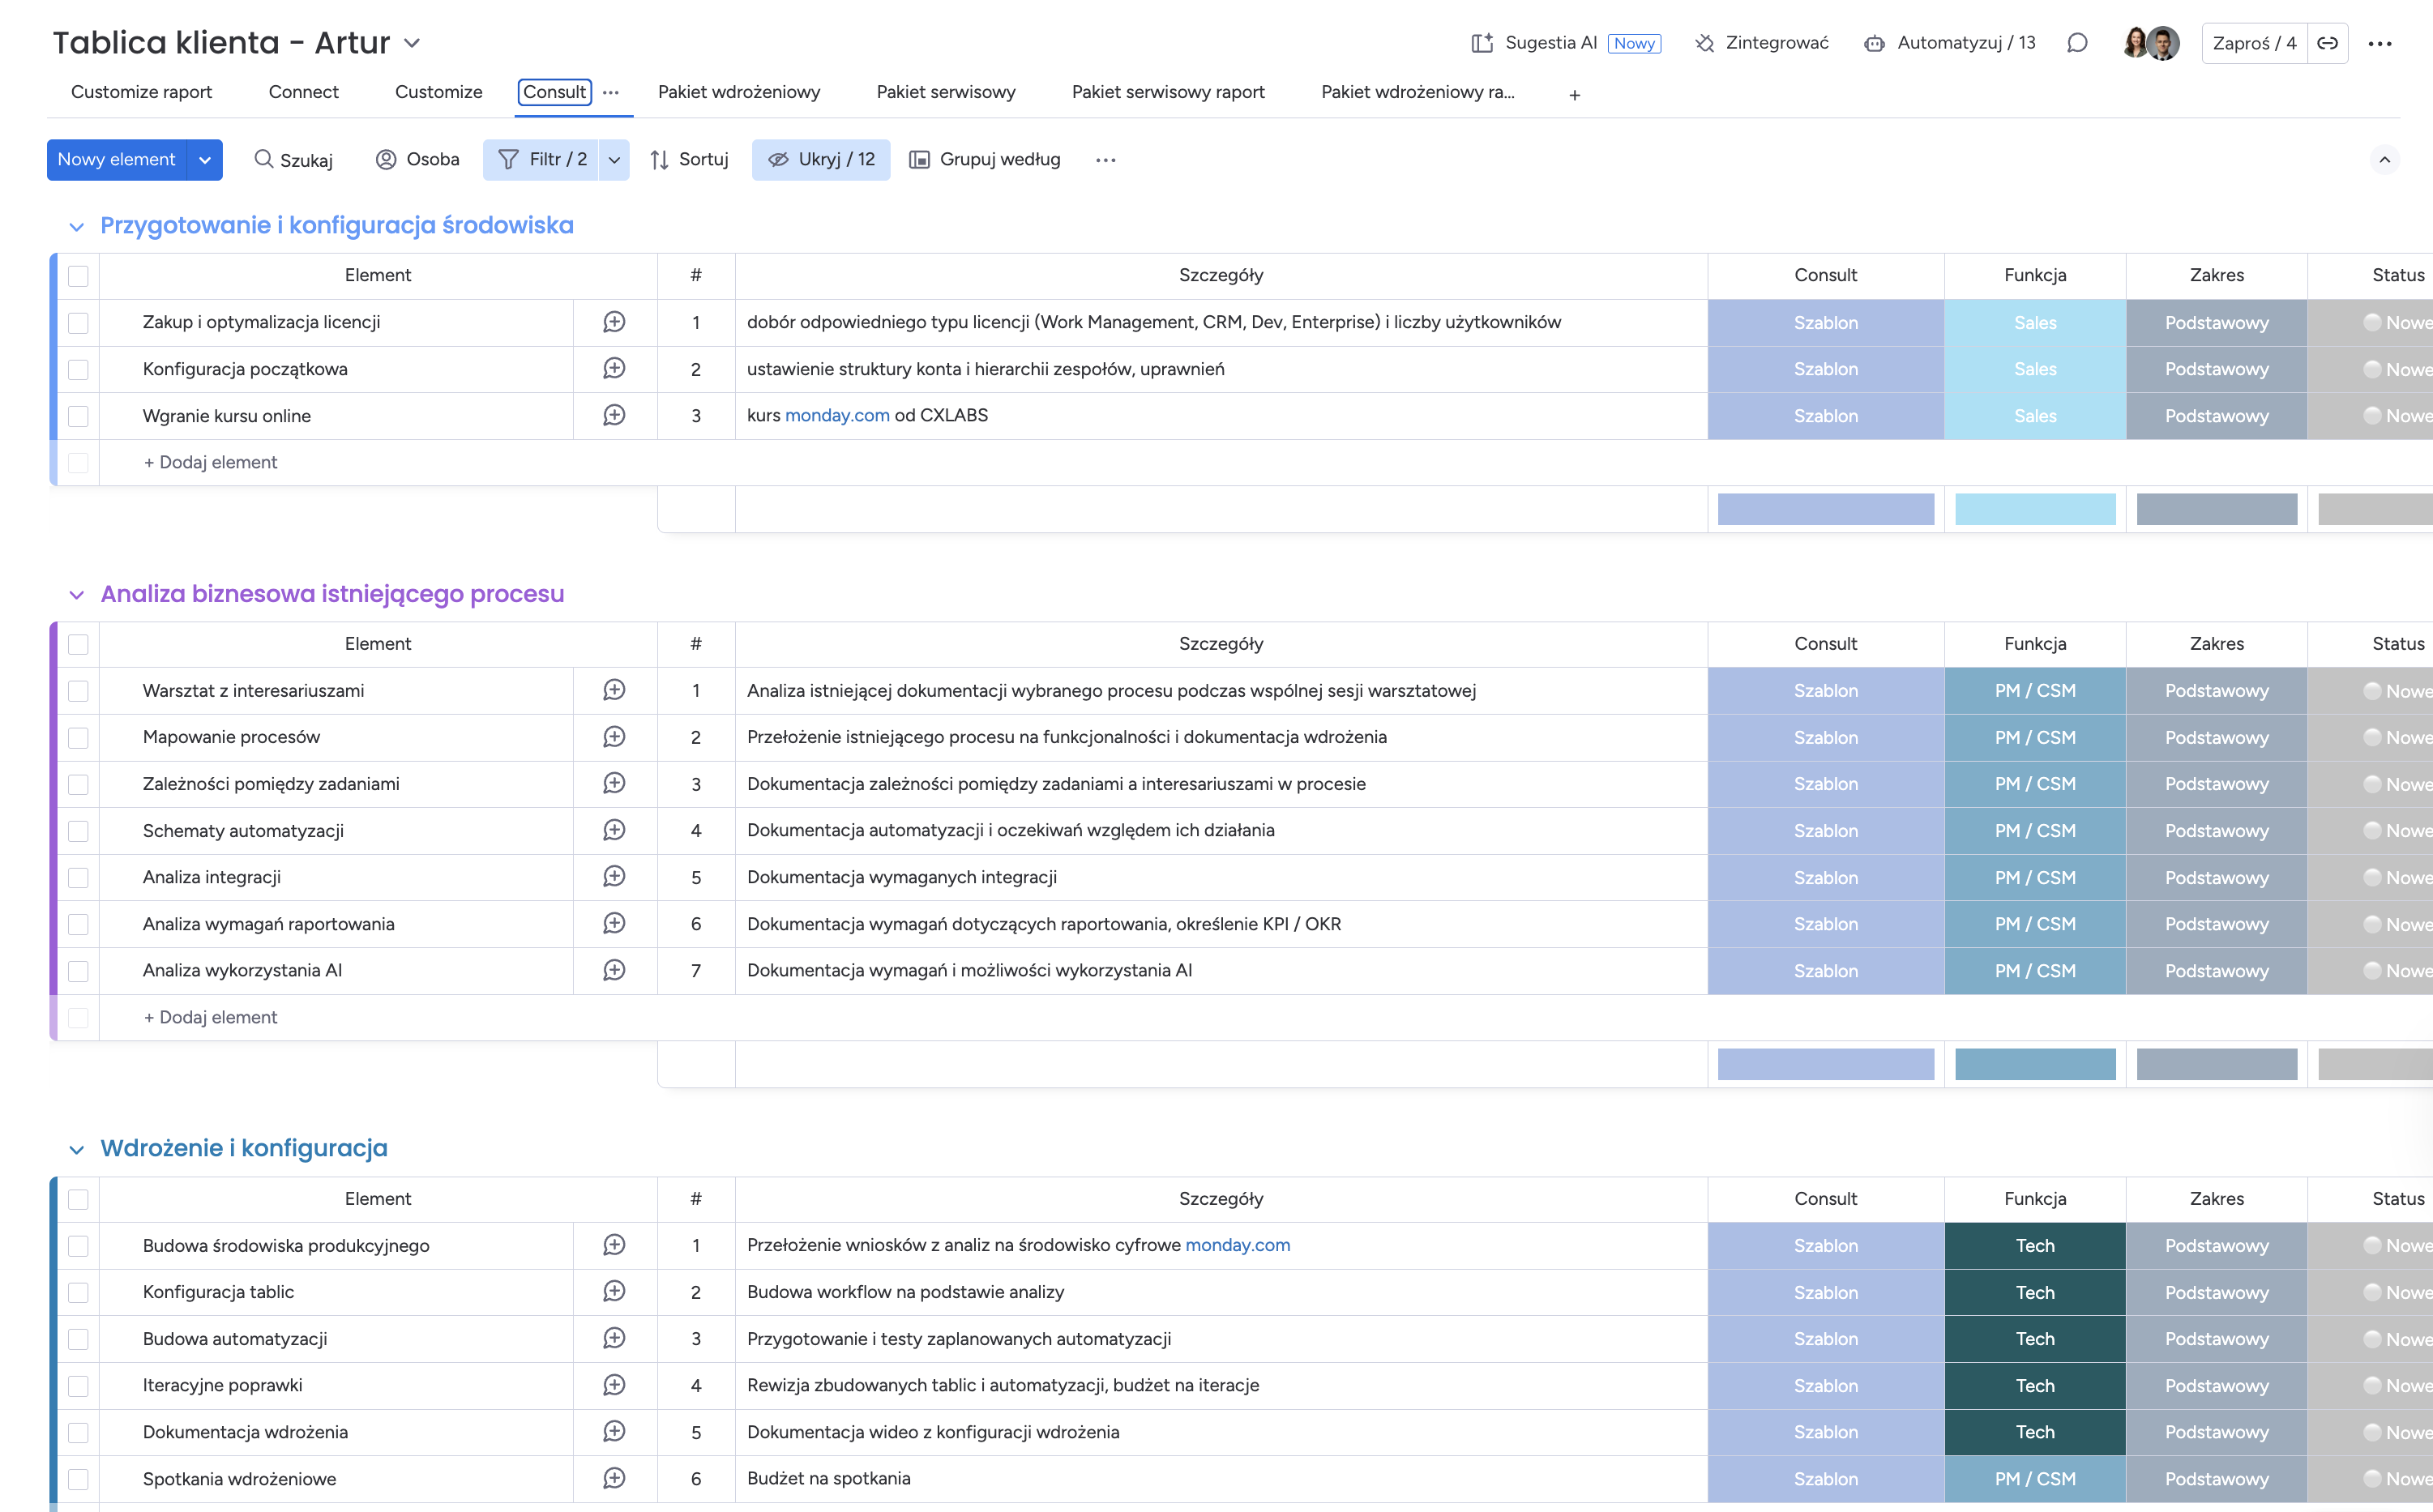
Task: Click Sortuj sort button
Action: tap(689, 160)
